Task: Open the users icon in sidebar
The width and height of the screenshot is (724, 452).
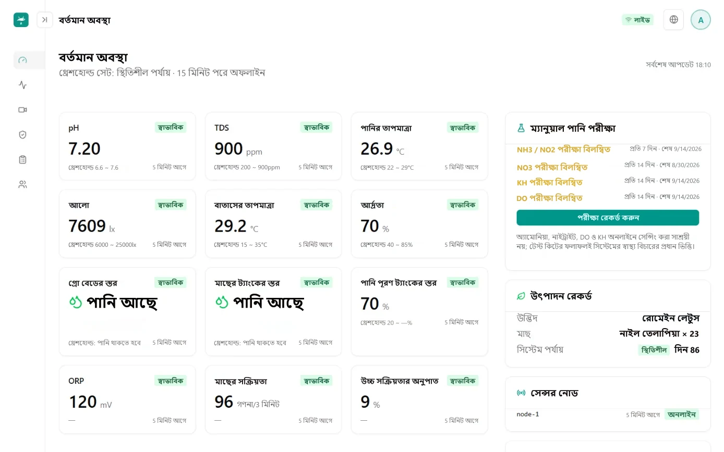Action: pyautogui.click(x=22, y=184)
